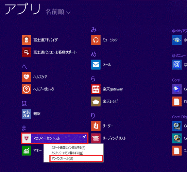The width and height of the screenshot is (187, 172).
Task: Click the 富士通アドバイザー label
Action: point(47,40)
